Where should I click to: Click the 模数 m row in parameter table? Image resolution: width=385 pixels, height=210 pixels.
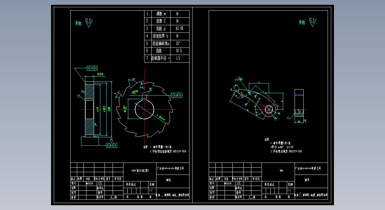[167, 14]
